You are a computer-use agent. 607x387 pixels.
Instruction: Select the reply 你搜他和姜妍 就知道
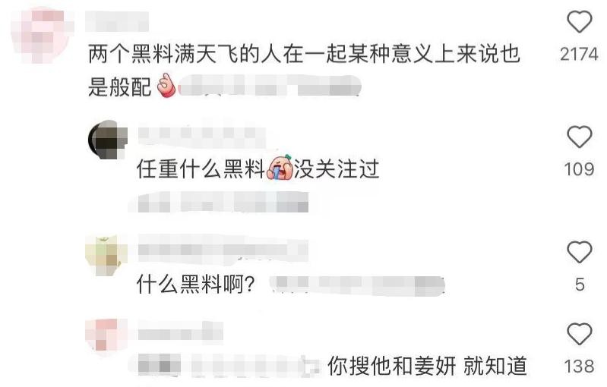(427, 366)
